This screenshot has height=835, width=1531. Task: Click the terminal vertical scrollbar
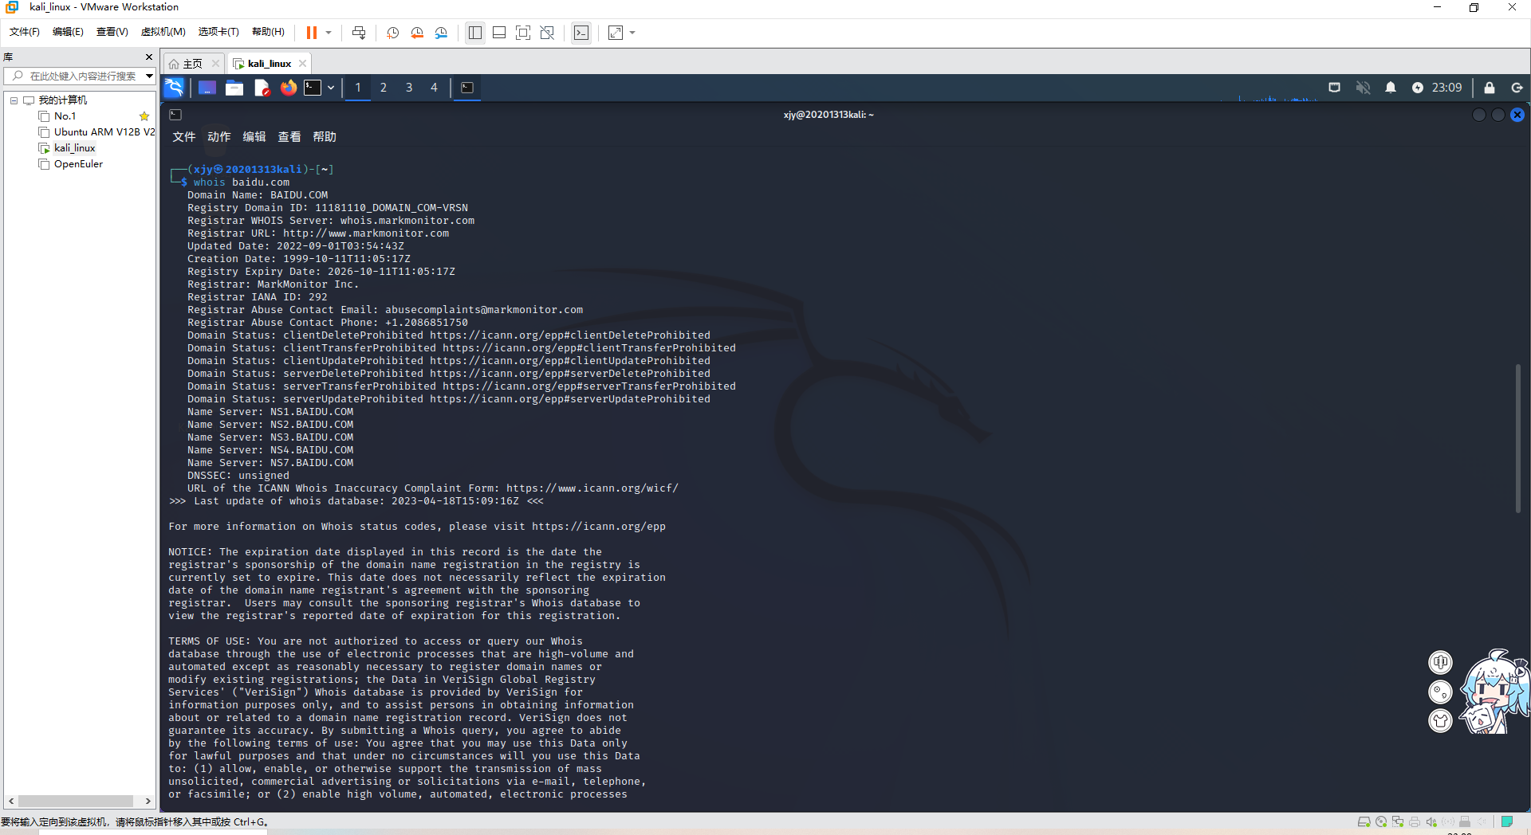pos(1517,438)
